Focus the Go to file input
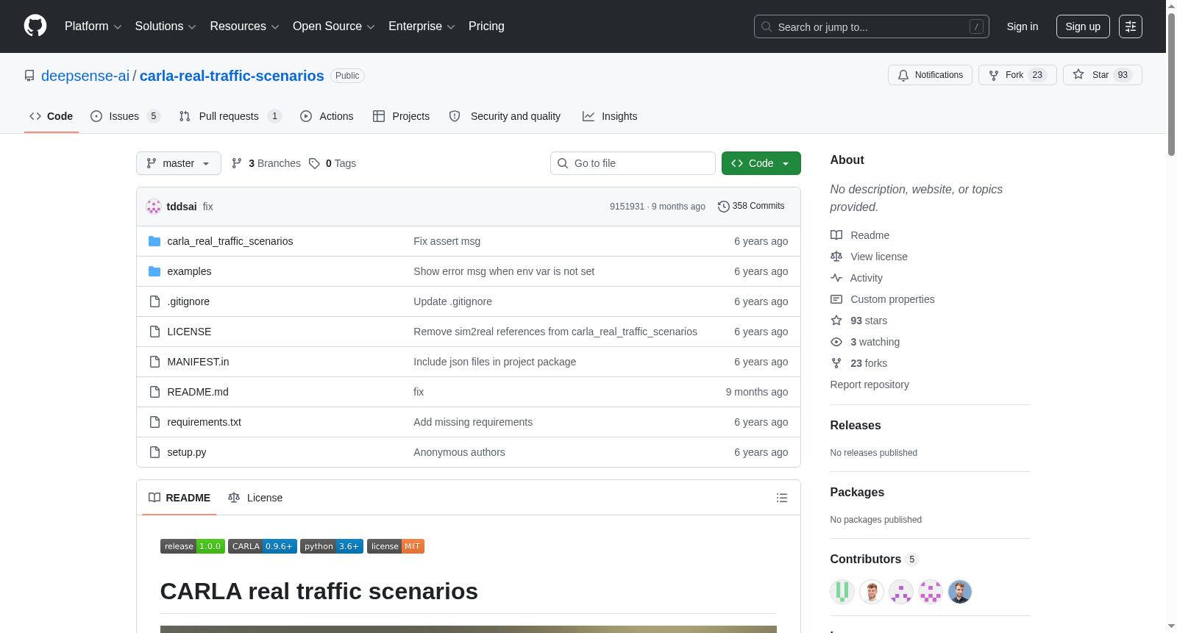 click(633, 163)
